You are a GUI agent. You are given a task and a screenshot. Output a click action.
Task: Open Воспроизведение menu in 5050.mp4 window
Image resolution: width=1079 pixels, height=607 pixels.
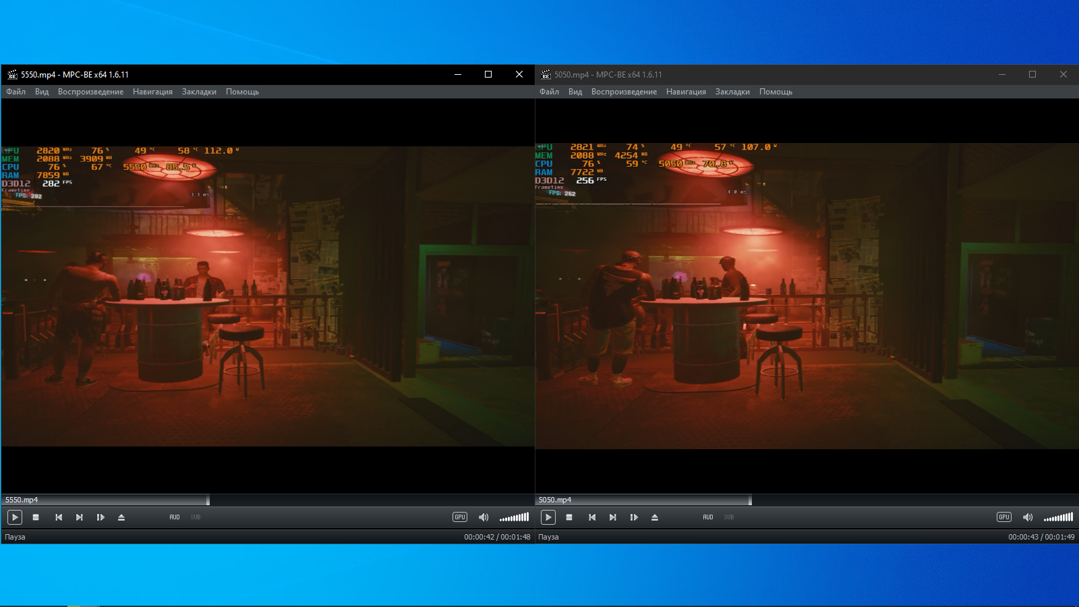pyautogui.click(x=624, y=92)
